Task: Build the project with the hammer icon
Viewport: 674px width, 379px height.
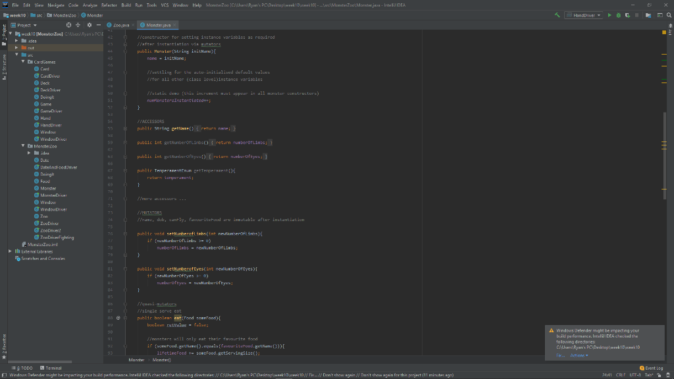Action: click(x=557, y=14)
